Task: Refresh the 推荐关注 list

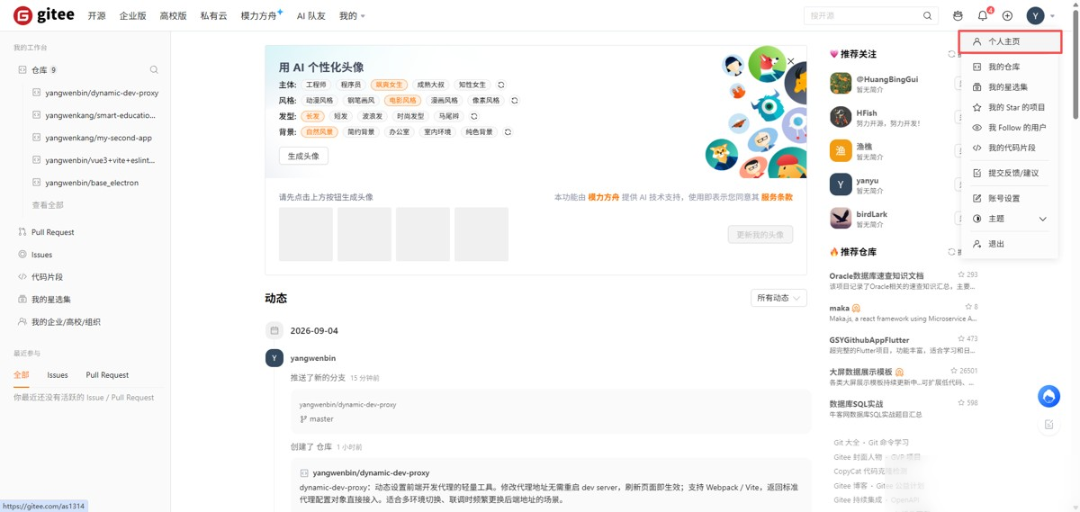Action: (952, 54)
